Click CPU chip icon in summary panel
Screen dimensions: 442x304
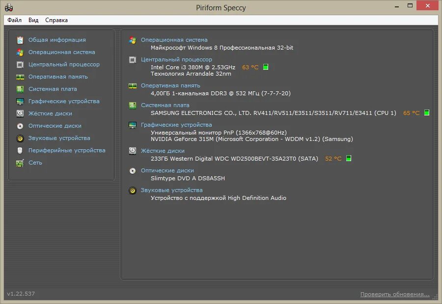click(x=133, y=60)
